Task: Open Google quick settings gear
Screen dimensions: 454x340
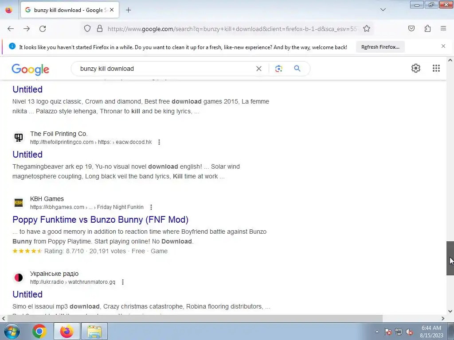Action: click(x=416, y=68)
